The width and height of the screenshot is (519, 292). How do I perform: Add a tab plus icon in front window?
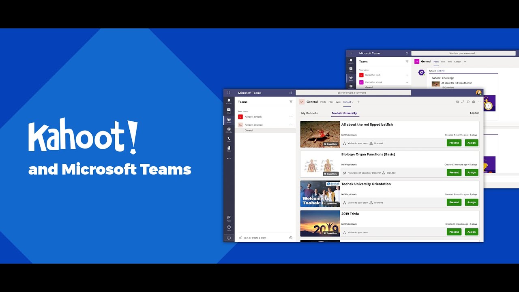(x=358, y=102)
